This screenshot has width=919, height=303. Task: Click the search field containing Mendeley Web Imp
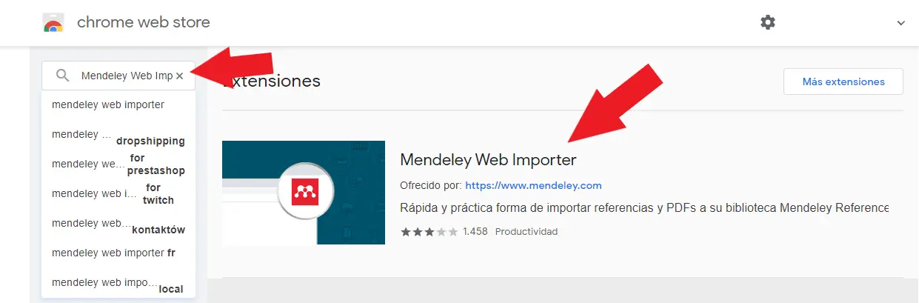(x=118, y=76)
